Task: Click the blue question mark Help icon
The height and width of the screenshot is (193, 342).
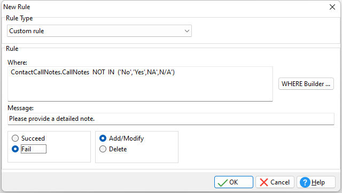Action: 305,182
